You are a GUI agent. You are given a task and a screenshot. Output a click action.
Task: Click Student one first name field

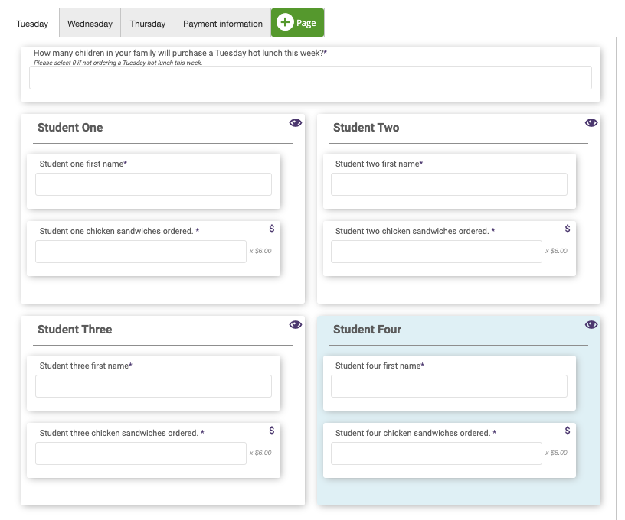pos(153,184)
